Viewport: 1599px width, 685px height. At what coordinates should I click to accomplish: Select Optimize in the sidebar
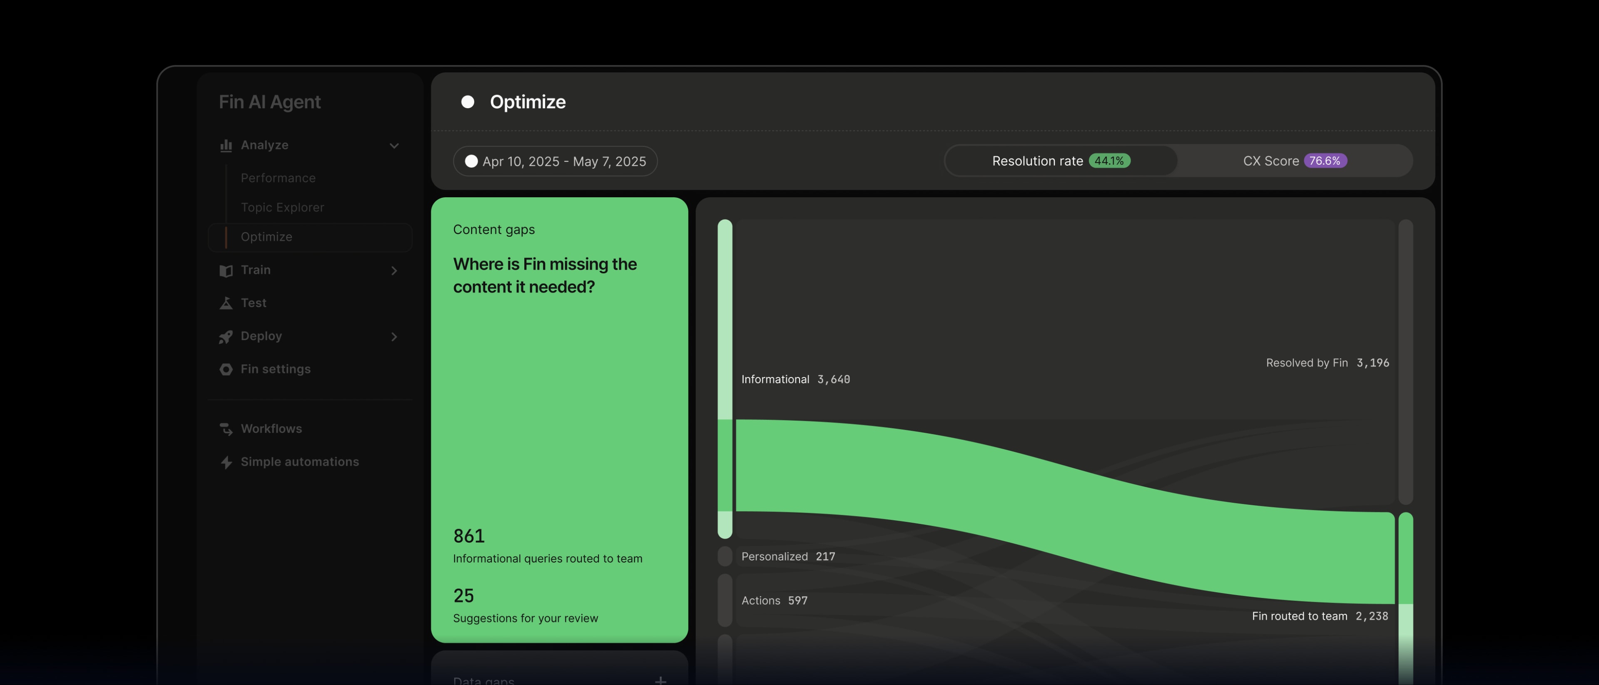(310, 237)
